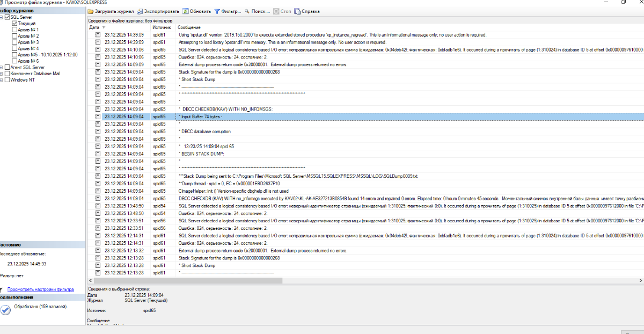Click the 'spid65' source value in details pane
Screen dimensions: 644x334
click(149, 310)
